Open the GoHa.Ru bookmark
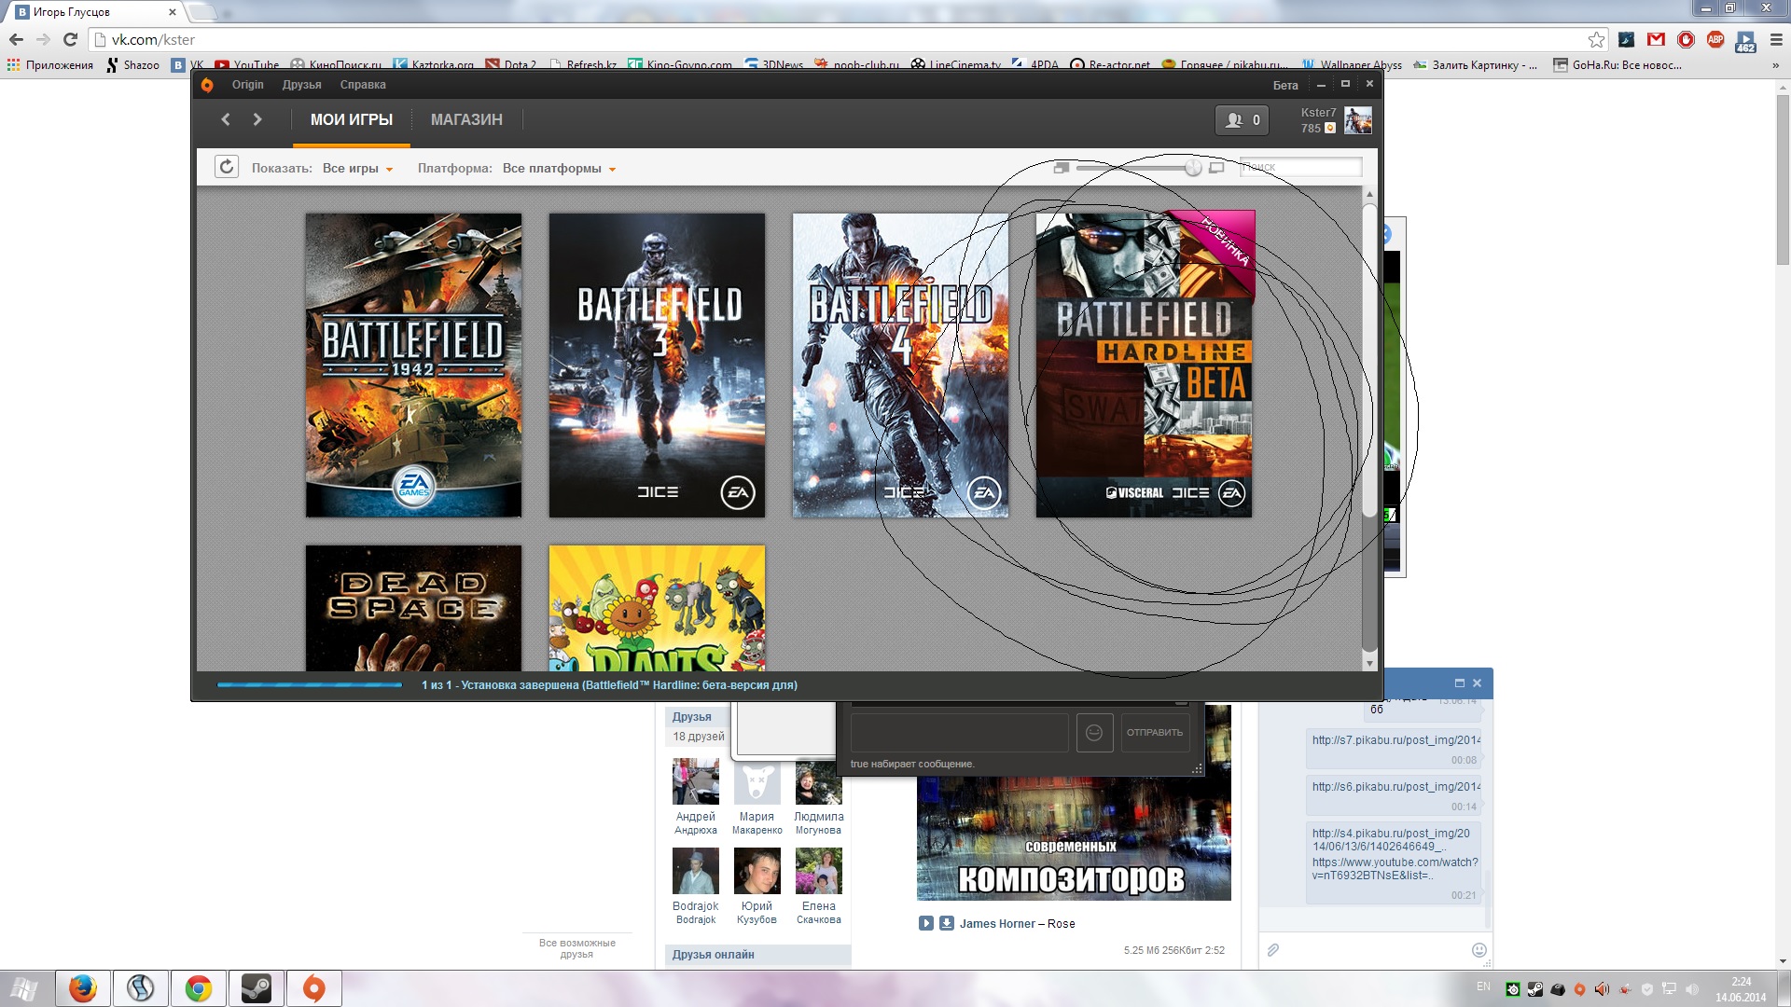 [x=1617, y=65]
